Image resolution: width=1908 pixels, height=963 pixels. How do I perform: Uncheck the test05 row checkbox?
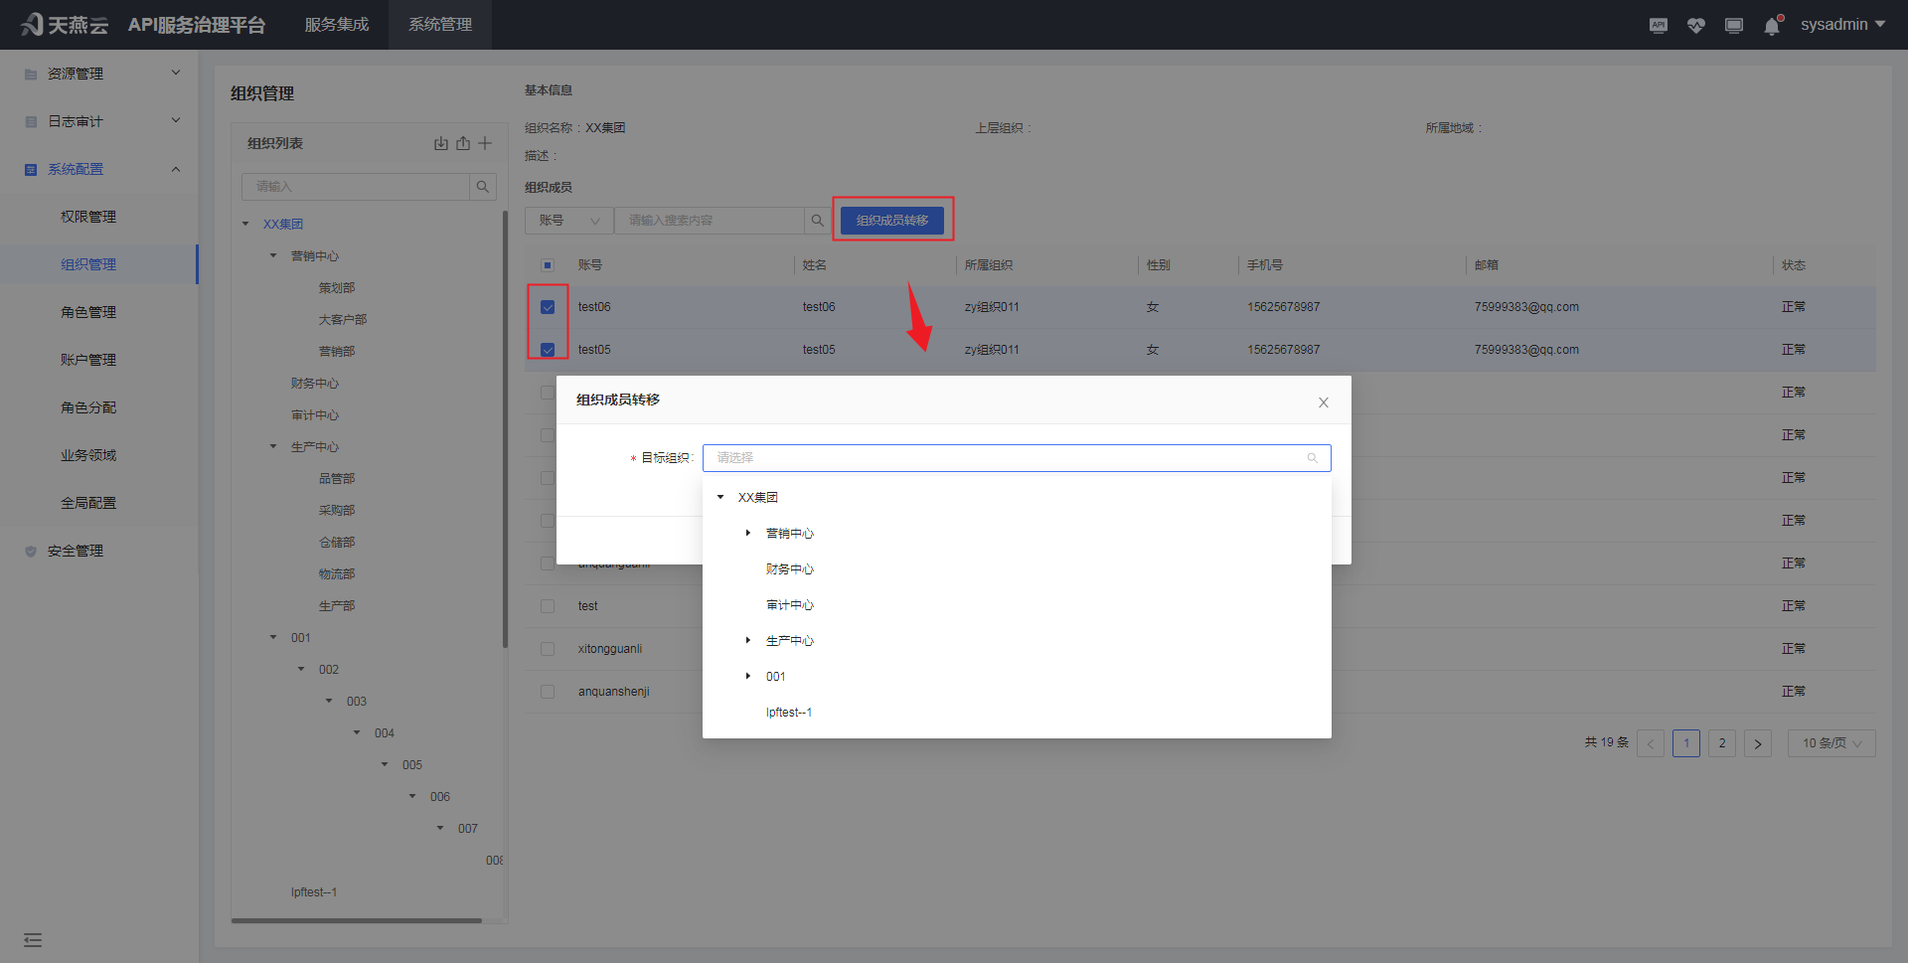(548, 350)
